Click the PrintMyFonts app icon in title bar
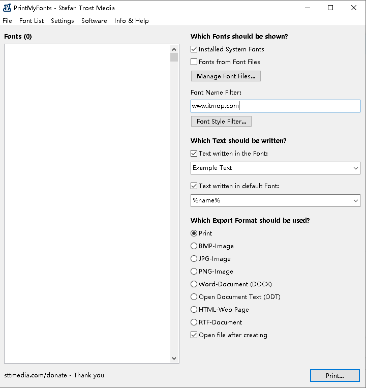 [7, 8]
